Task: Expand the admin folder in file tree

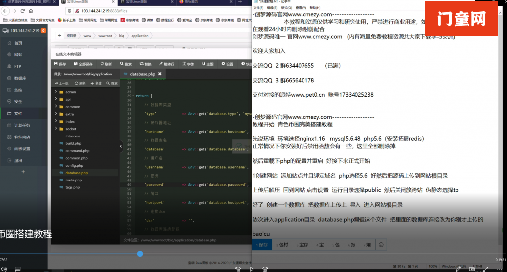Action: 56,92
